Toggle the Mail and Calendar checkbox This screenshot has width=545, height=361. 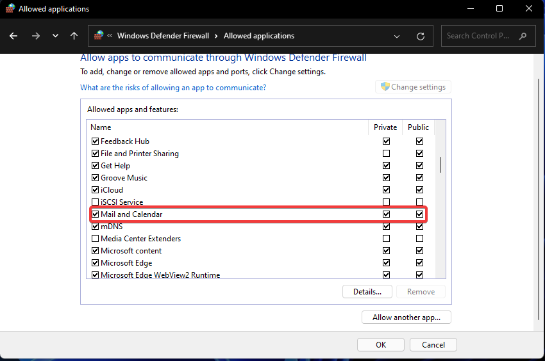coord(95,214)
